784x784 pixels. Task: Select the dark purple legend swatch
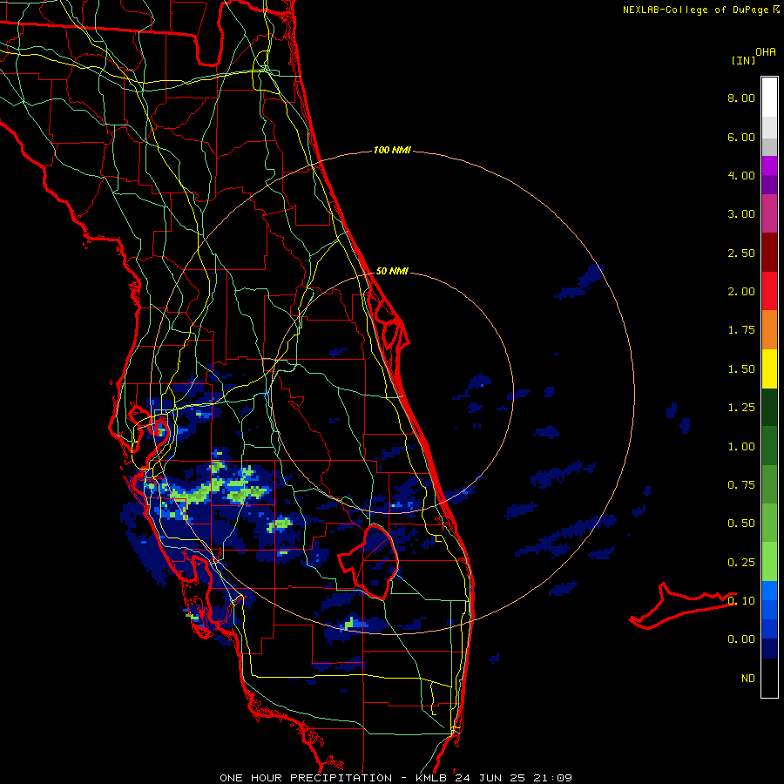click(769, 185)
